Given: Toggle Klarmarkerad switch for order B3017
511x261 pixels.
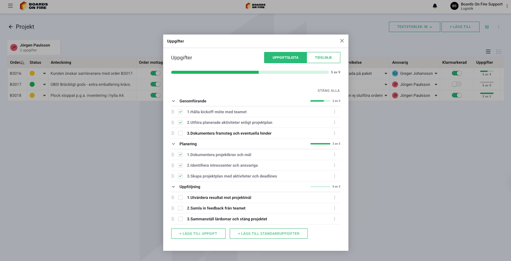Looking at the screenshot, I should (x=456, y=84).
